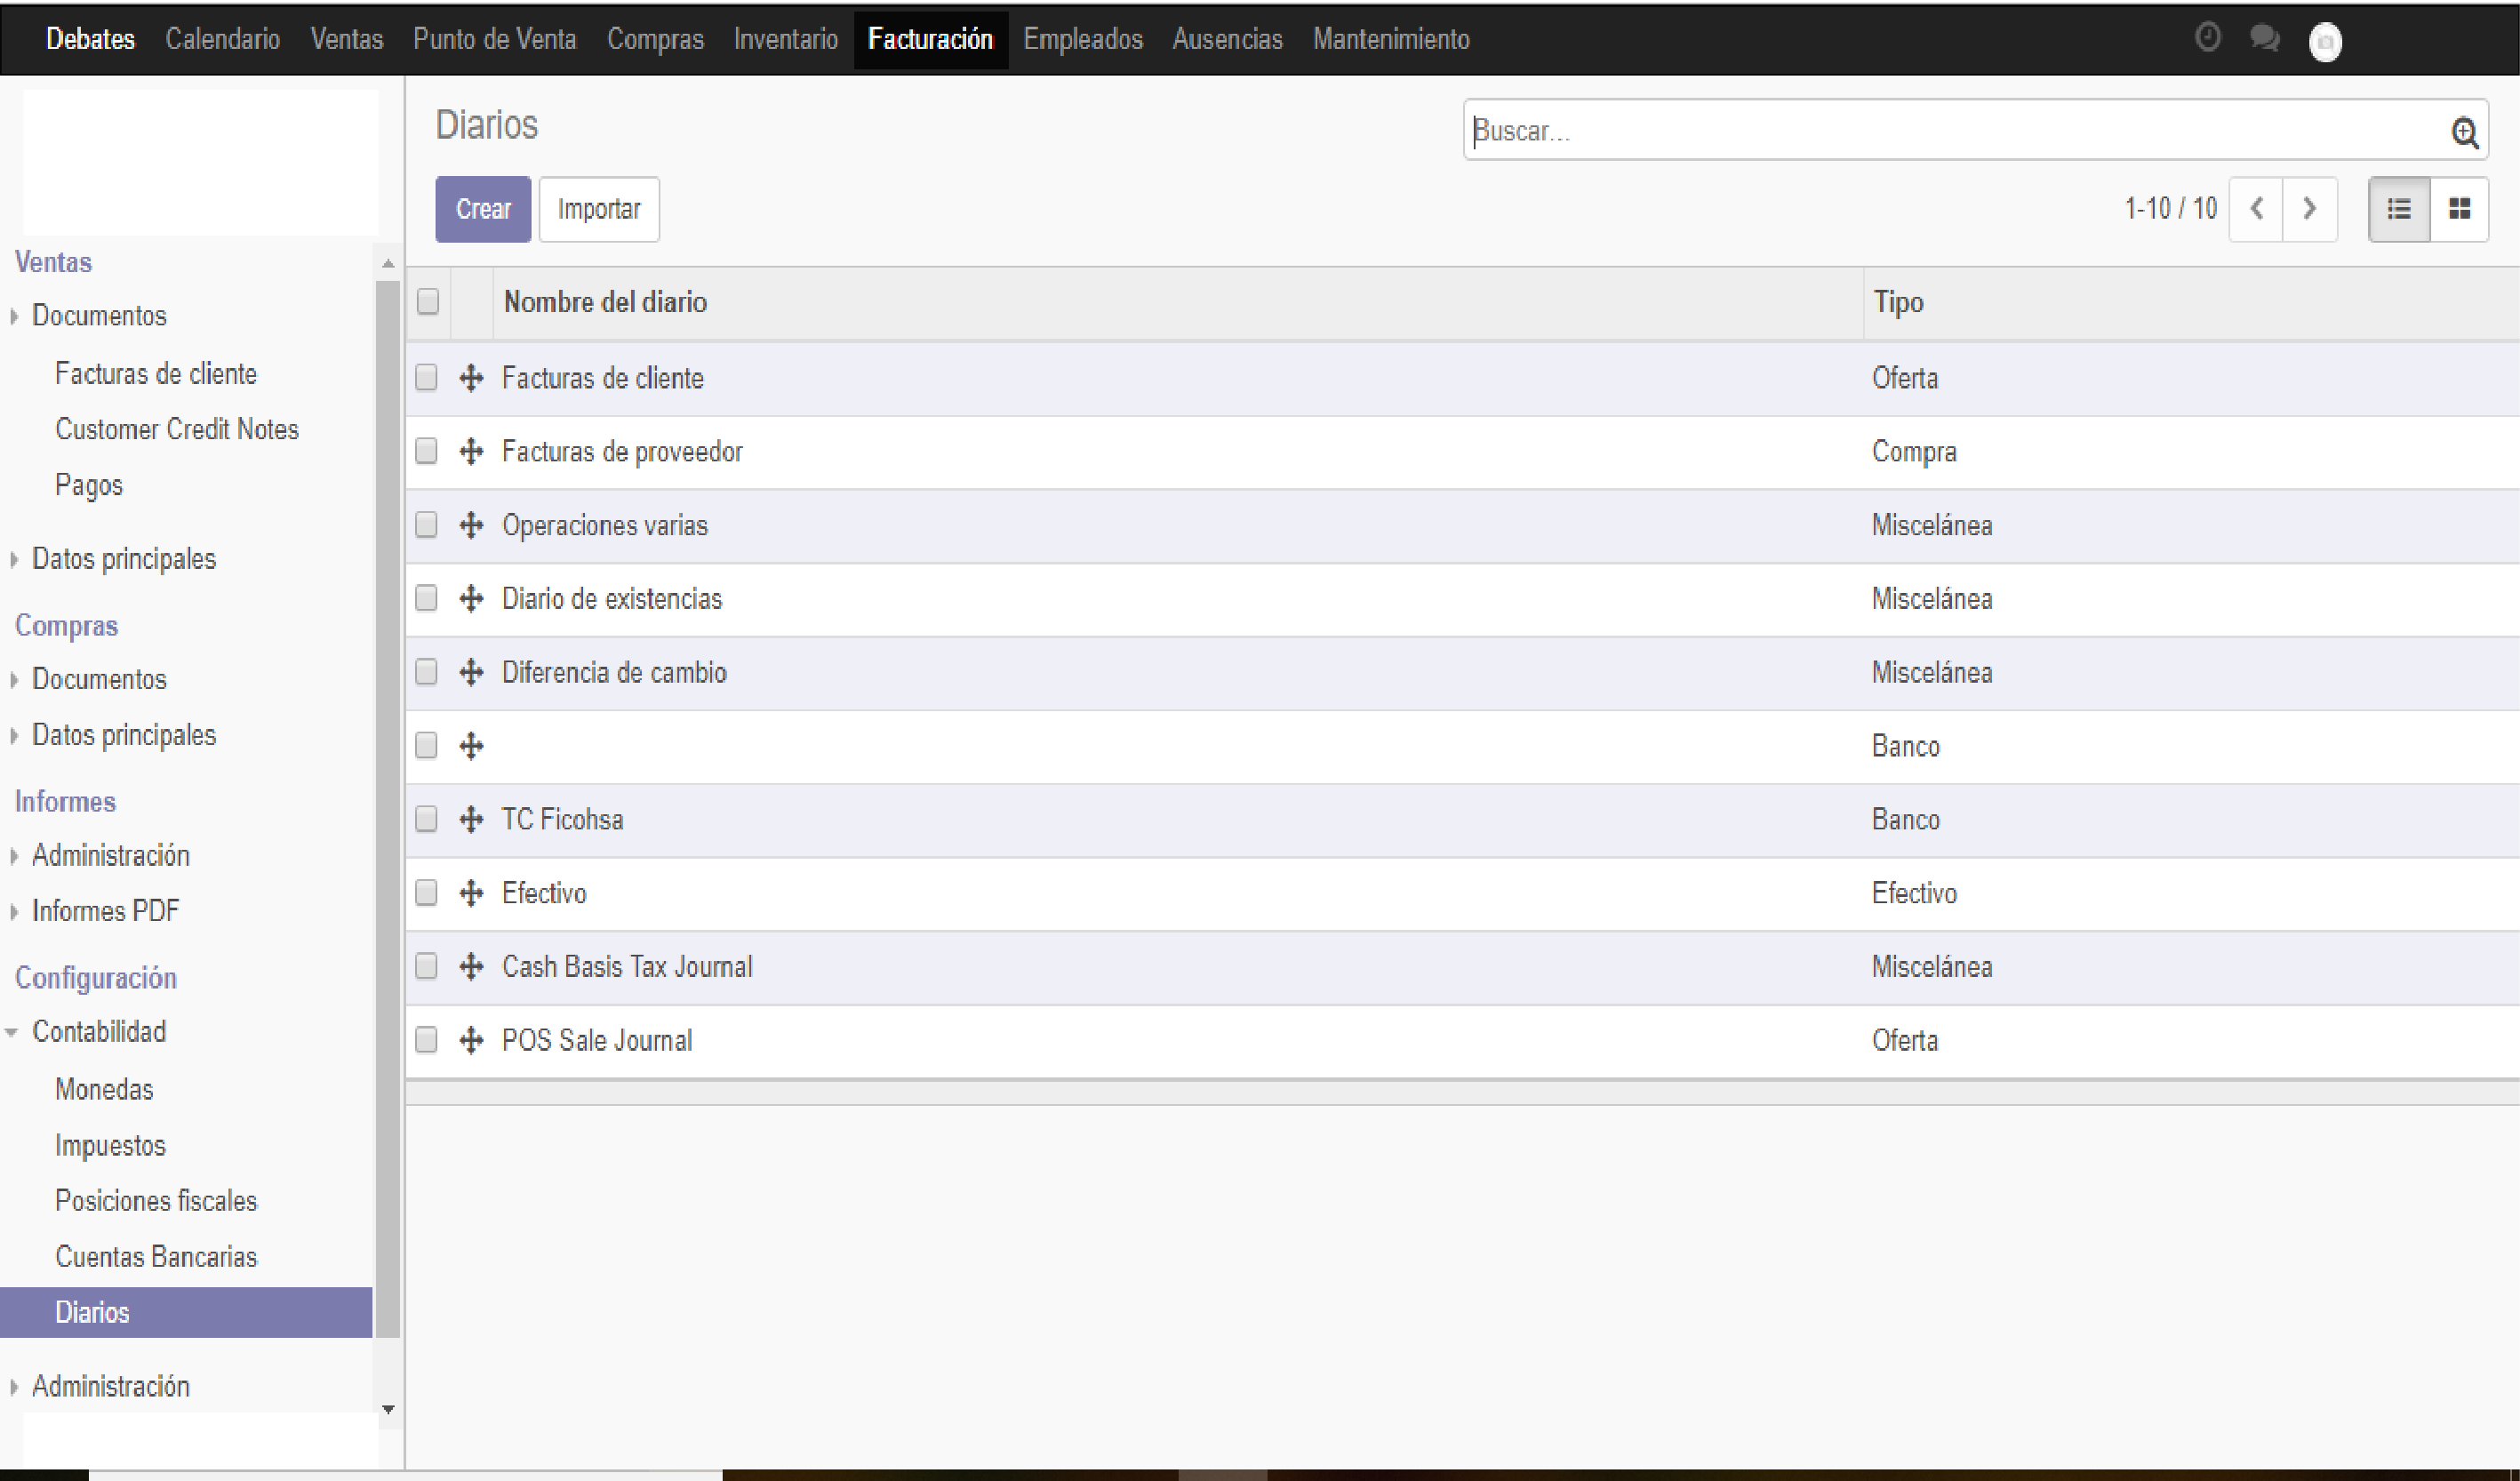This screenshot has height=1481, width=2520.
Task: Grab drag handle of Diario de existencias row
Action: click(x=471, y=599)
